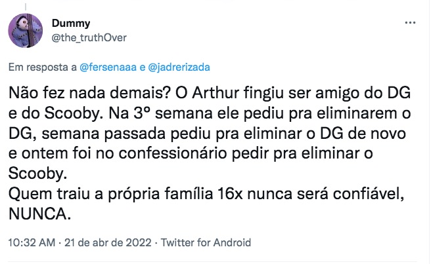The width and height of the screenshot is (431, 264).
Task: Open the @jadrerizada mention link
Action: (179, 67)
